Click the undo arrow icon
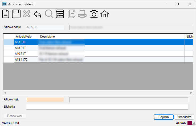The image size is (196, 126). tap(38, 14)
